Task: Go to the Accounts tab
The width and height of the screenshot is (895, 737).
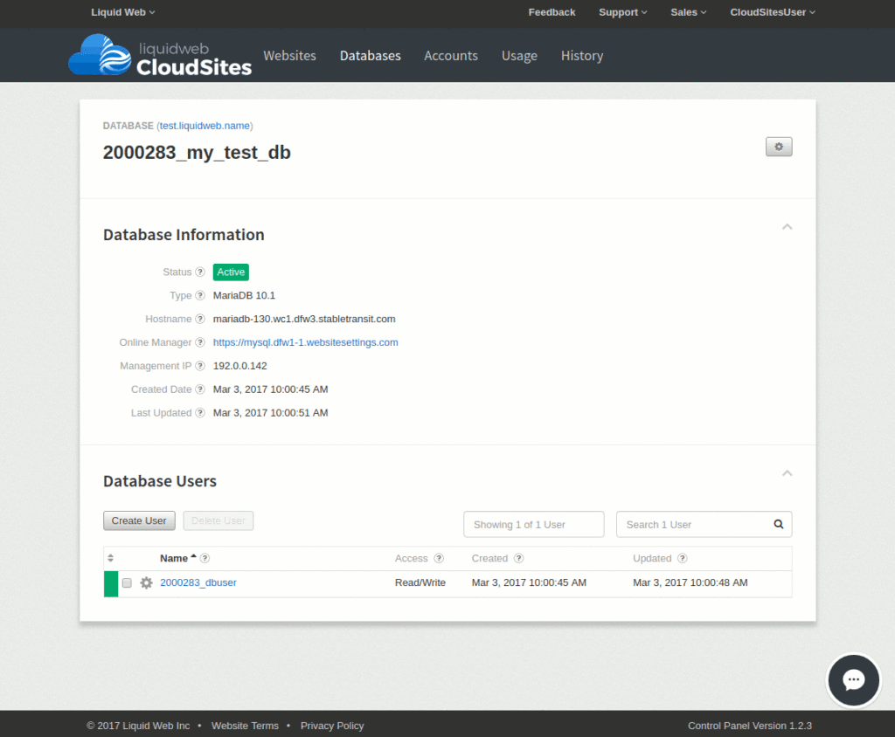Action: [x=451, y=55]
